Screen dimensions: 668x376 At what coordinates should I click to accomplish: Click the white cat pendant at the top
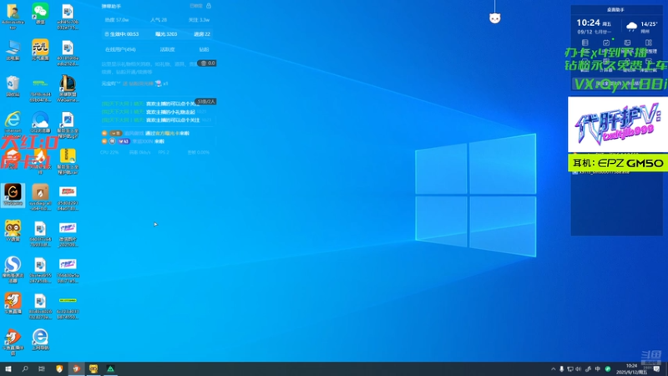click(x=494, y=18)
